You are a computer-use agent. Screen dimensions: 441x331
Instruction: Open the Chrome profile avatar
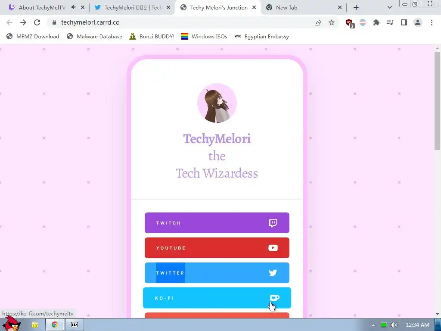418,22
